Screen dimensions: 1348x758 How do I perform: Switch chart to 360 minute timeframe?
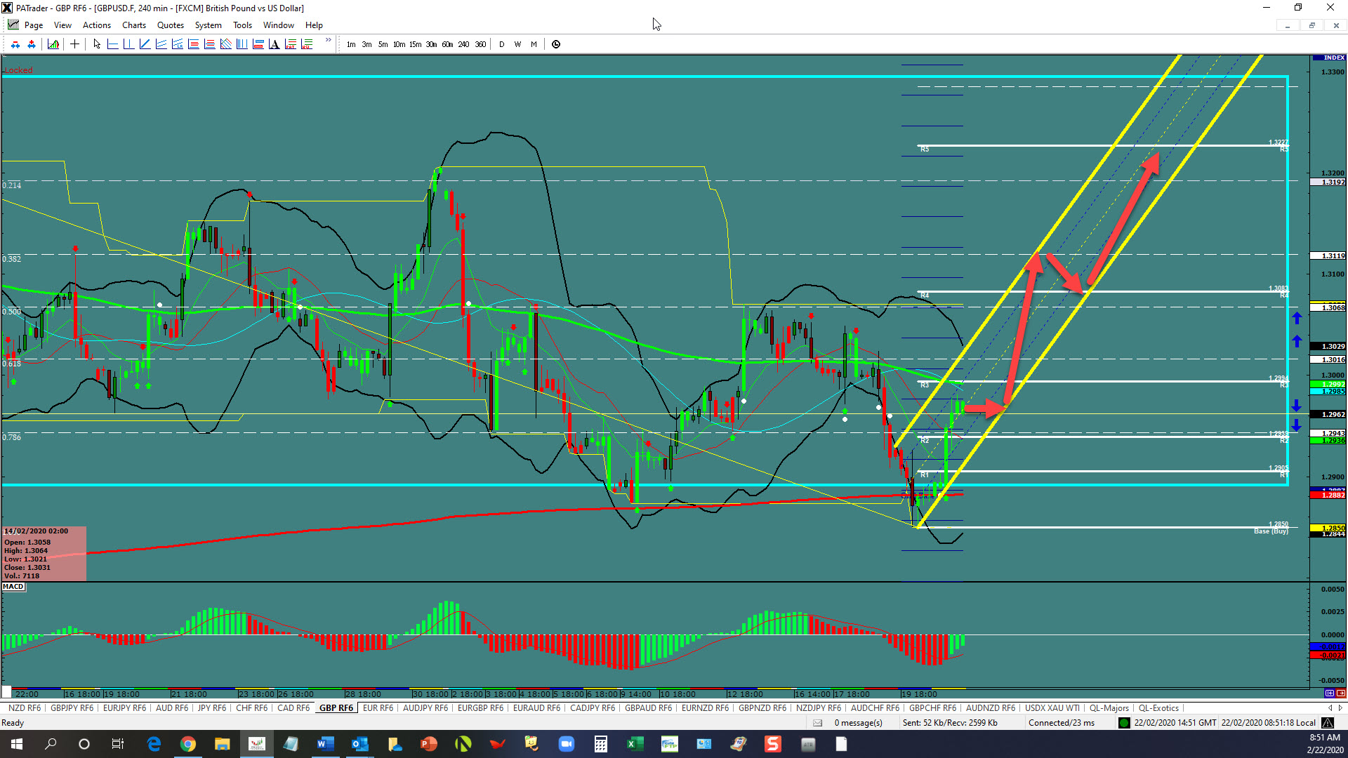point(480,44)
